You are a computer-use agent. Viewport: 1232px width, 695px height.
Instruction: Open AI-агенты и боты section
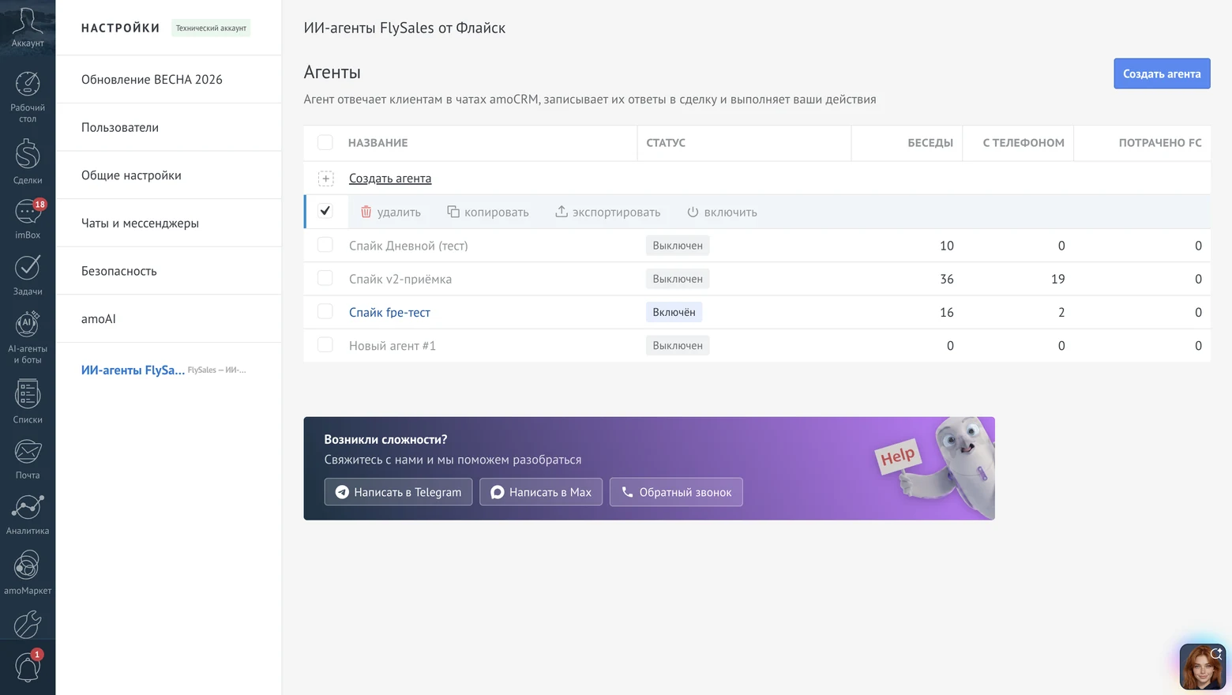coord(28,337)
